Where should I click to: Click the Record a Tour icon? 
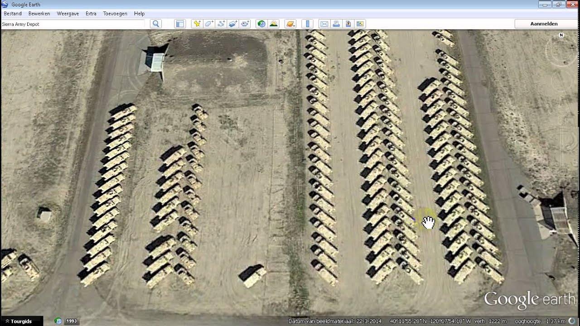tap(245, 24)
